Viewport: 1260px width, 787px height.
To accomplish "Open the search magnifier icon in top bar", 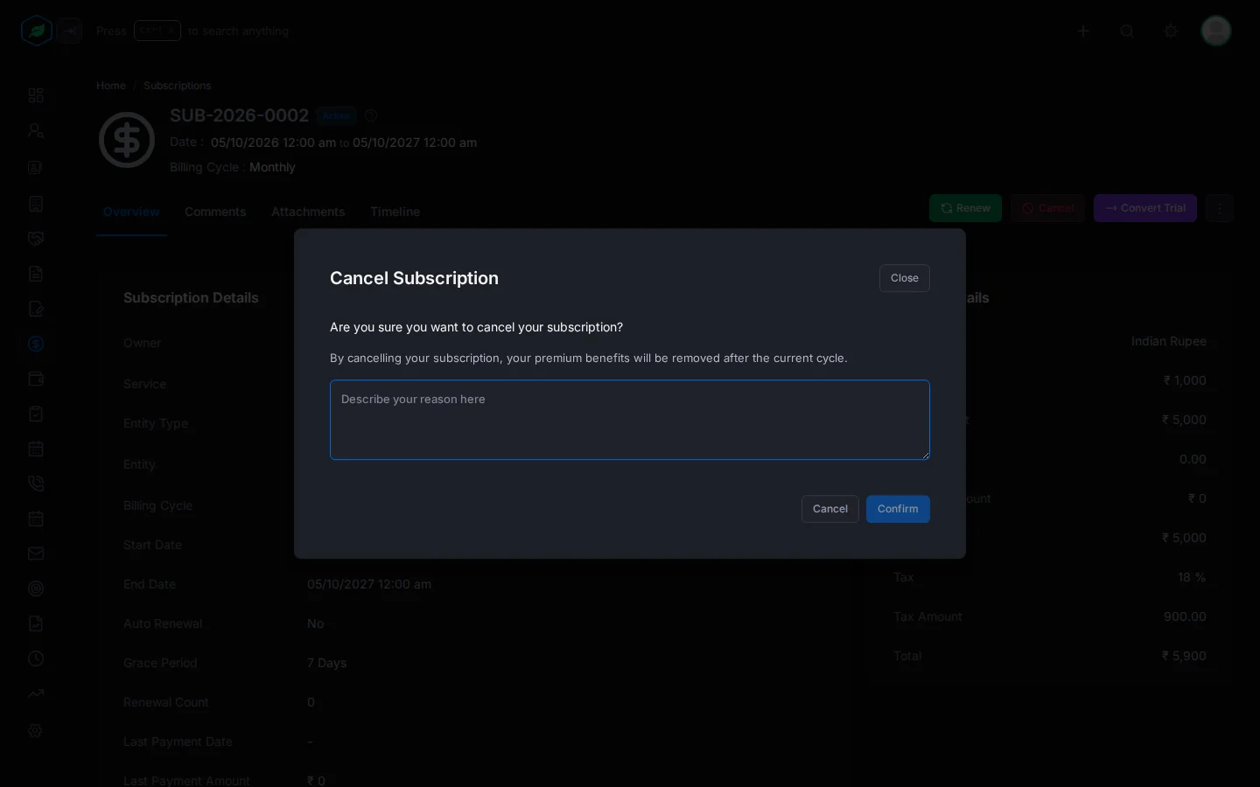I will tap(1127, 31).
